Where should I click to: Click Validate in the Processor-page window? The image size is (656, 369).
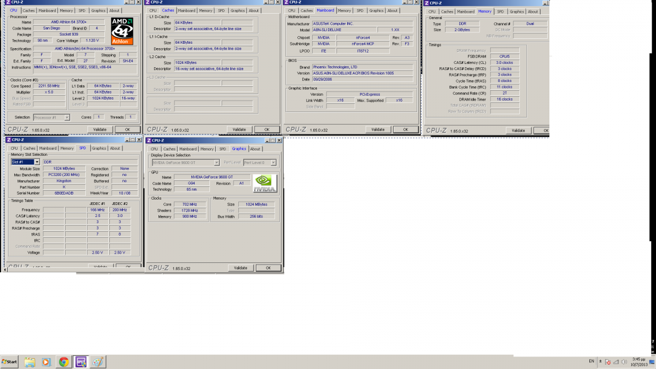[99, 130]
